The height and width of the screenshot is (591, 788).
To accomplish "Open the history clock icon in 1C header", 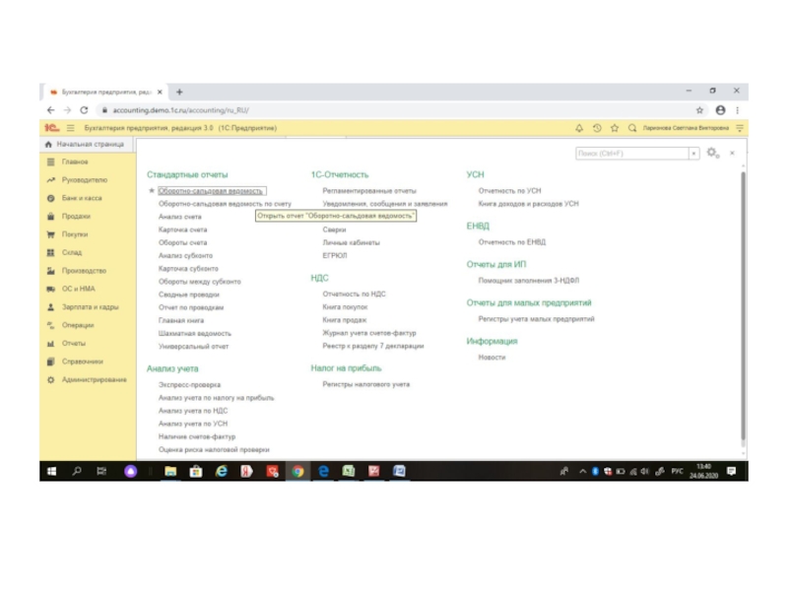I will (x=597, y=128).
